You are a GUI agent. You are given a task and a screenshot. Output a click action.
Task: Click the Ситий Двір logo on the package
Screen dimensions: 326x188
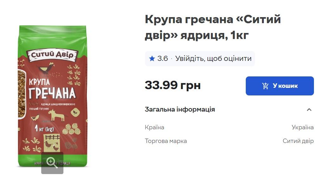pyautogui.click(x=52, y=55)
